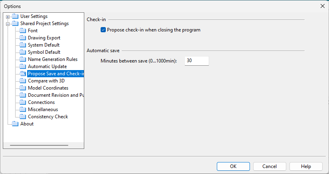This screenshot has width=329, height=174.
Task: Open the About page
Action: [27, 124]
